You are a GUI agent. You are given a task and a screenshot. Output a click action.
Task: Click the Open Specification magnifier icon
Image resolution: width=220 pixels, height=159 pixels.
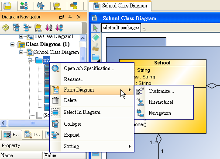point(55,68)
